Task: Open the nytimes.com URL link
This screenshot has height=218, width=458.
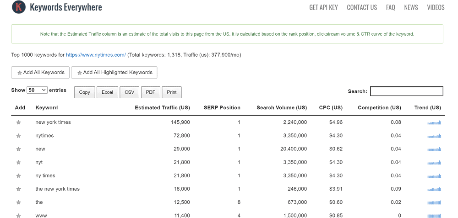Action: (96, 55)
